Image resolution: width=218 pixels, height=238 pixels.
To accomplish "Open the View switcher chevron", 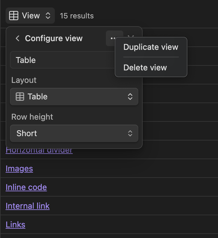I will click(48, 16).
